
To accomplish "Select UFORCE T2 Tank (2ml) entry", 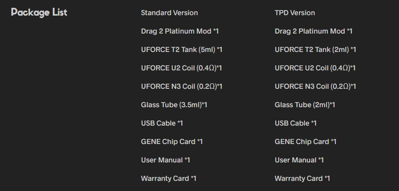I will coord(315,49).
